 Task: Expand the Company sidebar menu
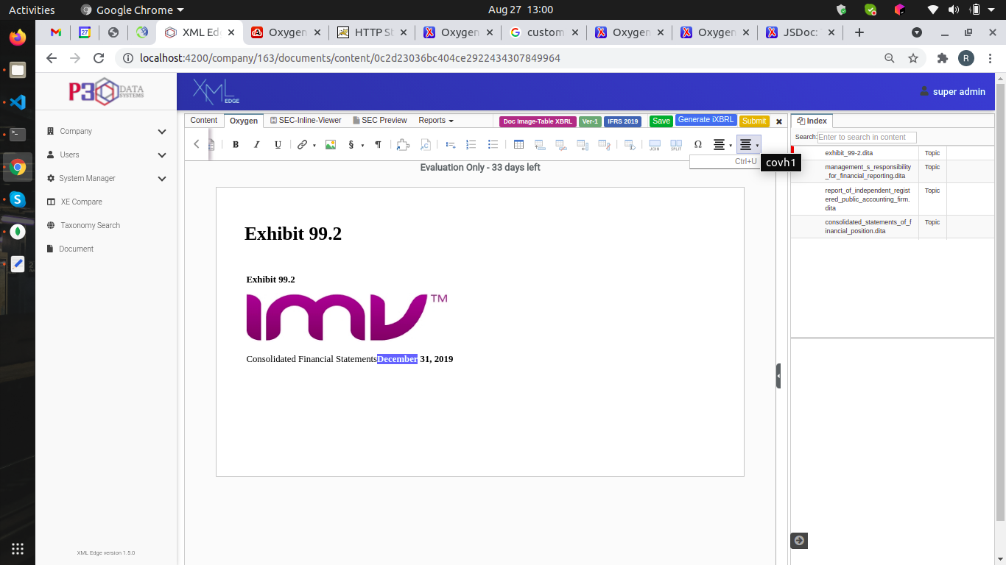[107, 131]
